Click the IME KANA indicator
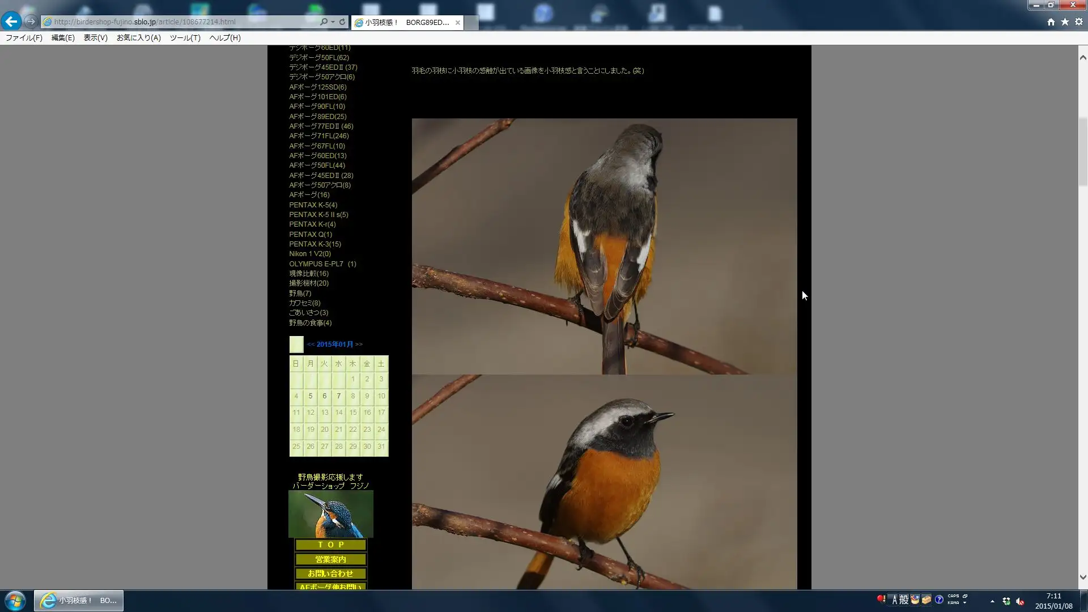 pyautogui.click(x=954, y=603)
